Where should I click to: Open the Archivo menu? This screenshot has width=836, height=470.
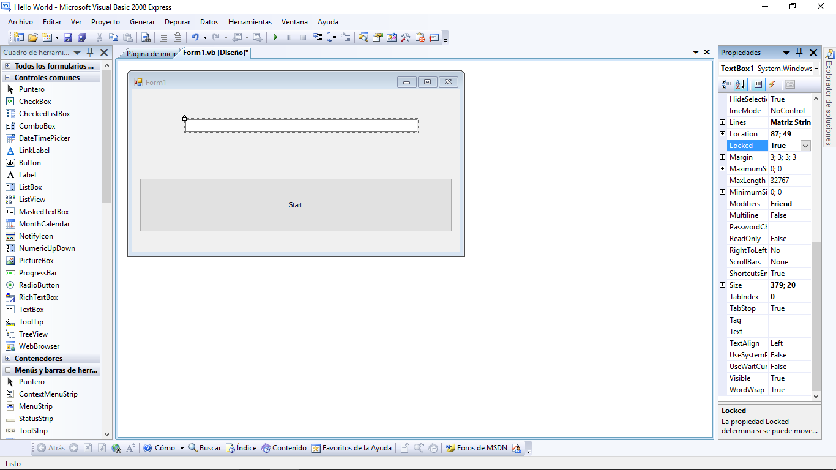[x=20, y=22]
